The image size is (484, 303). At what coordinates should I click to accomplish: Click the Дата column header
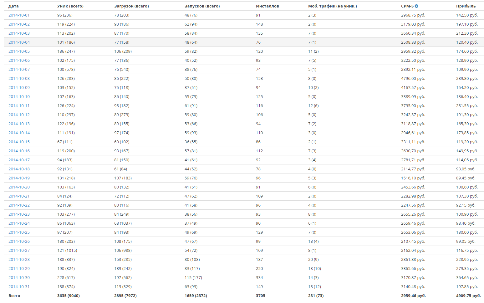pyautogui.click(x=13, y=6)
